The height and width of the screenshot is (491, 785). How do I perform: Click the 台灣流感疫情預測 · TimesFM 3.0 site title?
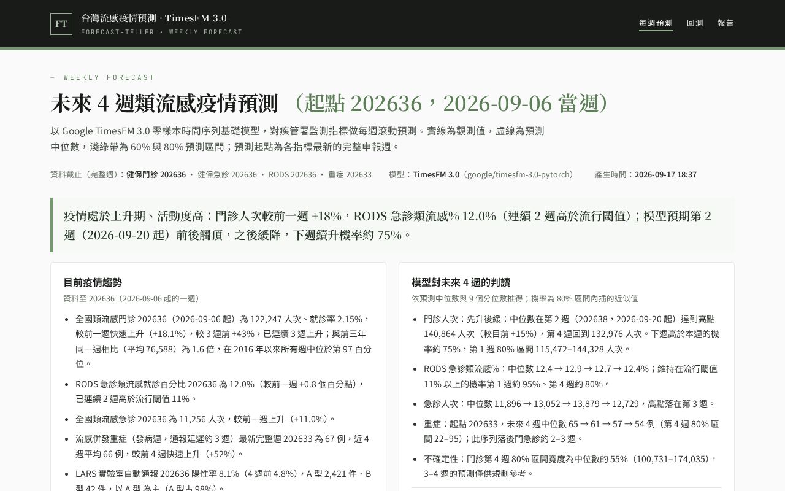[154, 18]
